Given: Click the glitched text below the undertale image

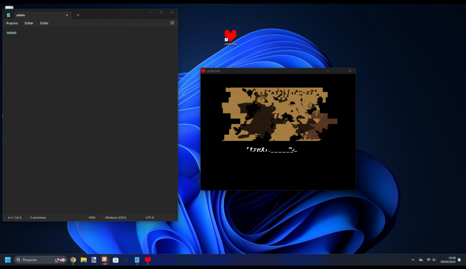Looking at the screenshot, I should coord(271,150).
